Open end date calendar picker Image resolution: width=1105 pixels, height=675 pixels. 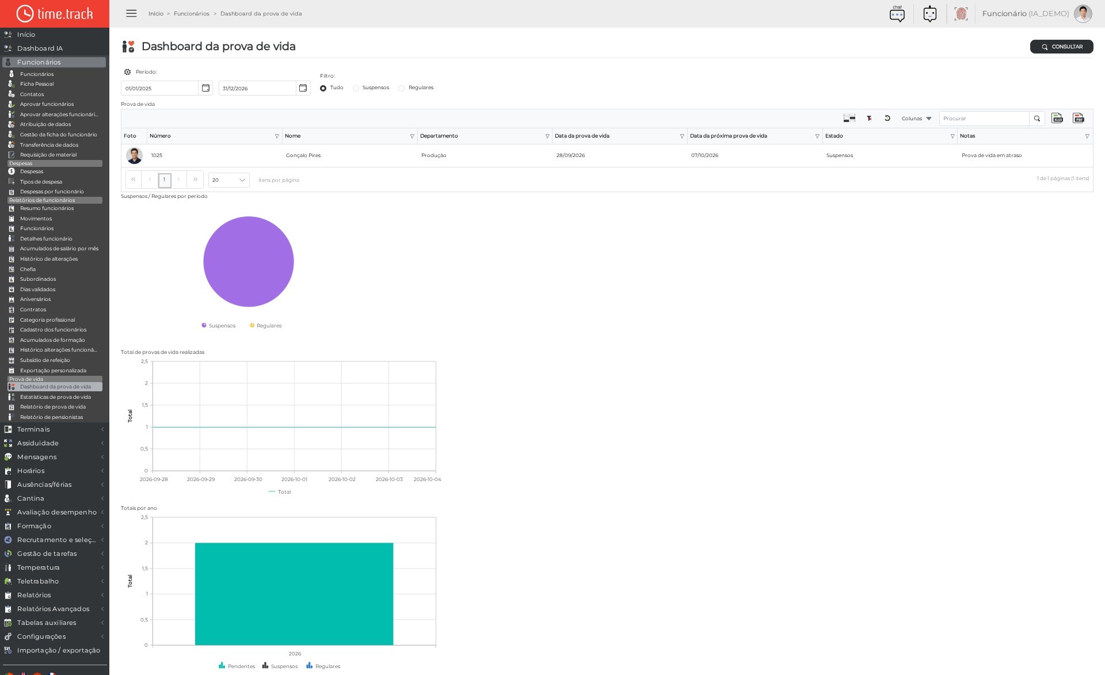pos(303,88)
